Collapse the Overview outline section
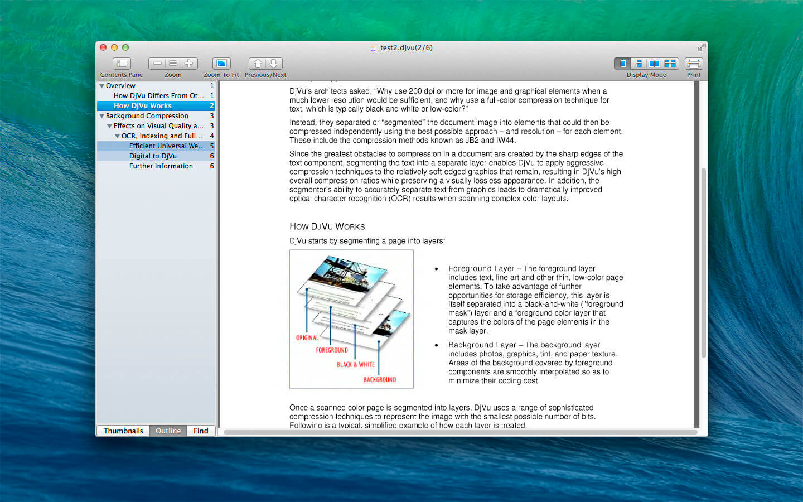Screen dimensions: 803x502 click(101, 86)
